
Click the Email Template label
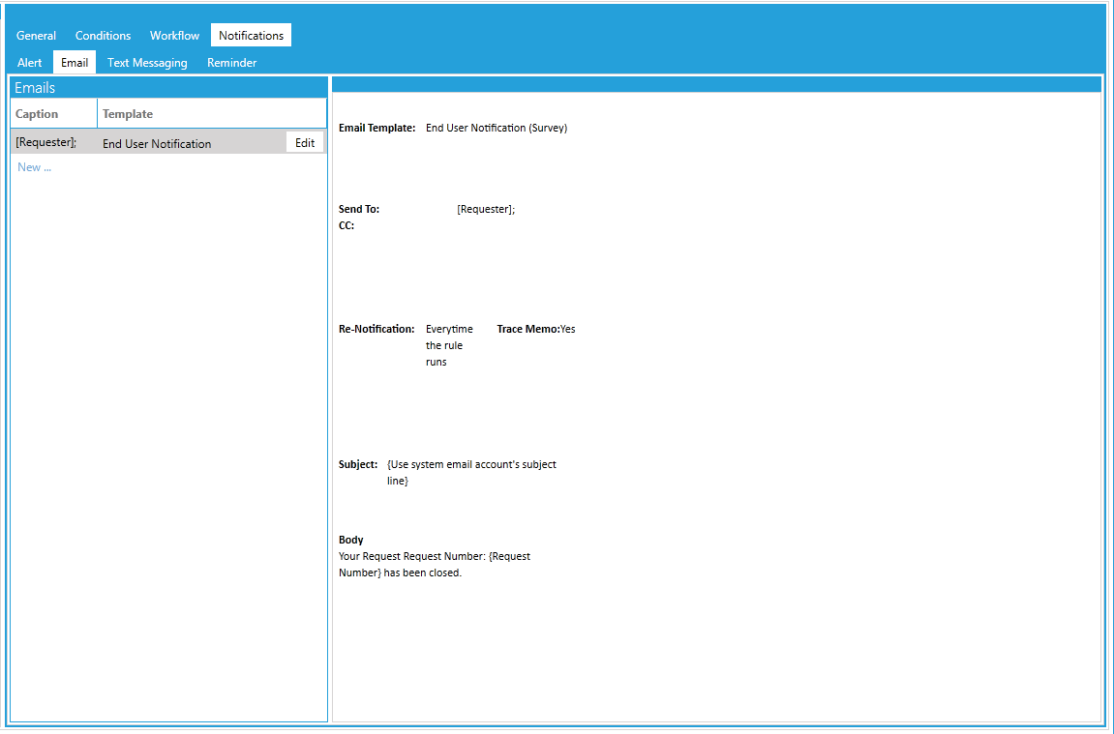[x=376, y=129]
